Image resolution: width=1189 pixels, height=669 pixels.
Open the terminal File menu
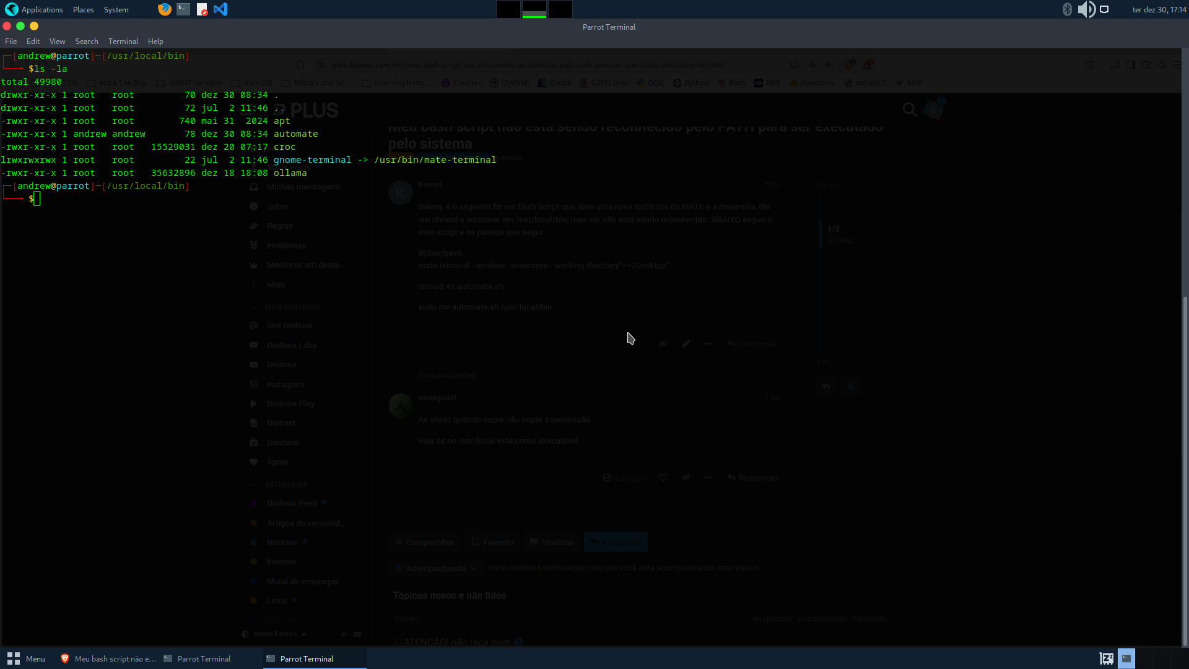(11, 42)
